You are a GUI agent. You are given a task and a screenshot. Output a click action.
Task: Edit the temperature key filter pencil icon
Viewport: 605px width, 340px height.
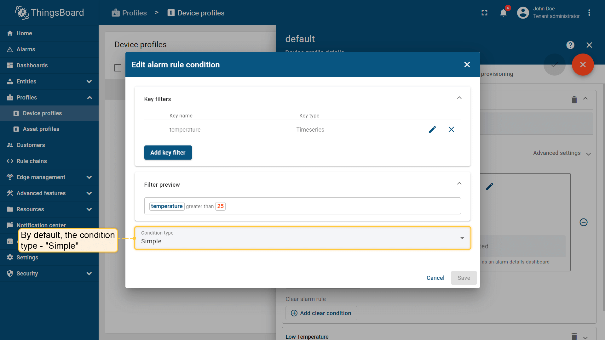coord(432,129)
